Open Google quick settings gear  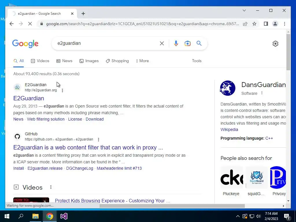pos(275,44)
